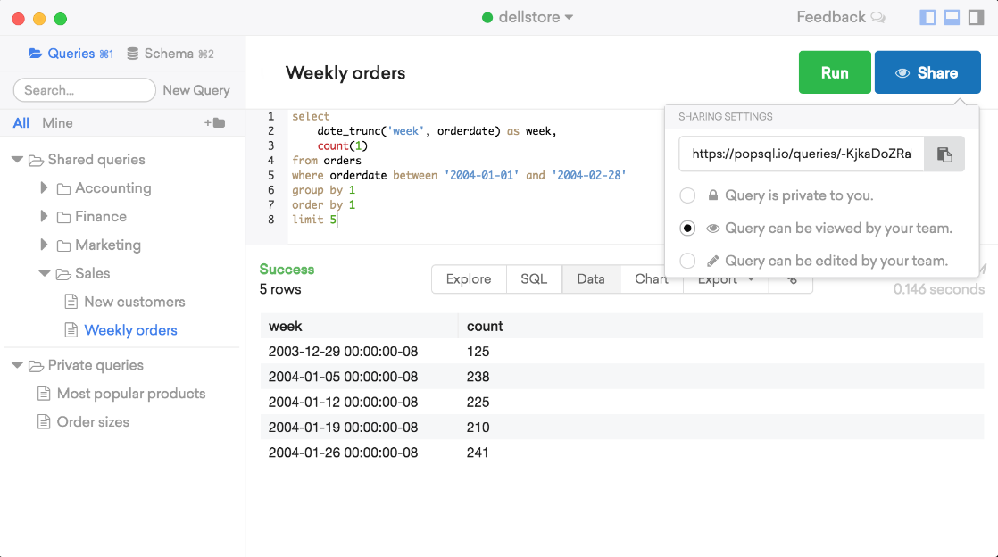The height and width of the screenshot is (557, 998).
Task: Open the Export dropdown
Action: coord(724,278)
